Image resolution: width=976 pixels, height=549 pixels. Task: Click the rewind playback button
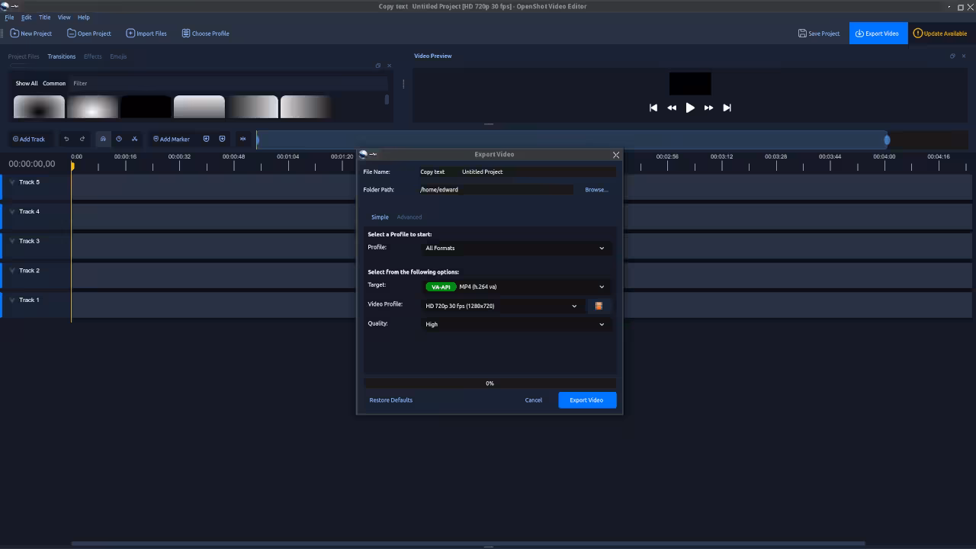[672, 108]
